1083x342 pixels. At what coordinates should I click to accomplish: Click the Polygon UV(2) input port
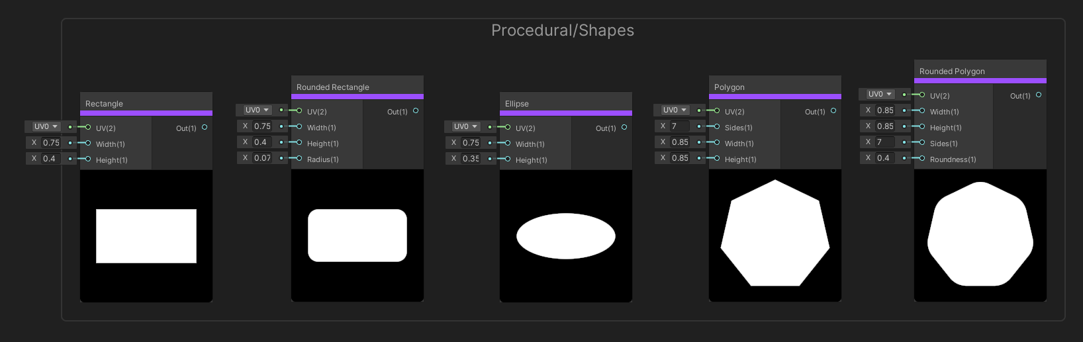pos(717,110)
